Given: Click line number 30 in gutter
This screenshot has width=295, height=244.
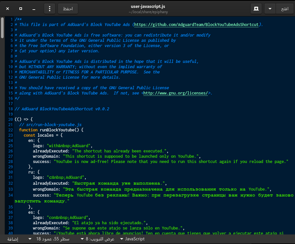Looking at the screenshot, I should click(11, 172).
